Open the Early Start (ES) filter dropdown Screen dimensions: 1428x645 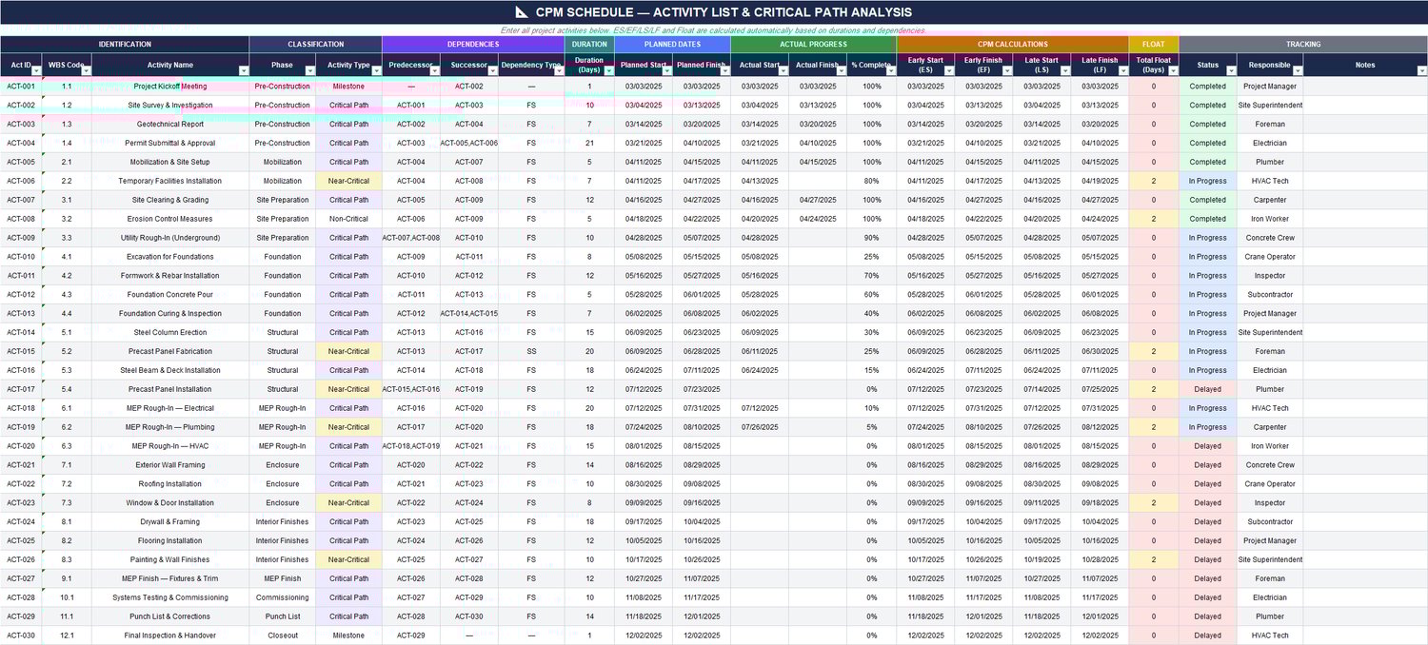pos(948,70)
